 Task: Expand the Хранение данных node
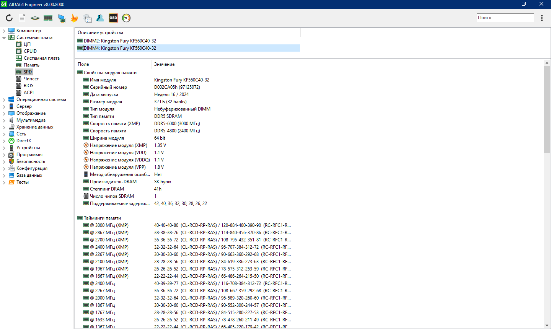[x=4, y=127]
